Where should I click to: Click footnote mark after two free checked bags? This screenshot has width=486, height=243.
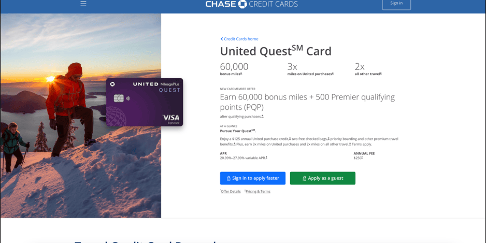point(328,138)
